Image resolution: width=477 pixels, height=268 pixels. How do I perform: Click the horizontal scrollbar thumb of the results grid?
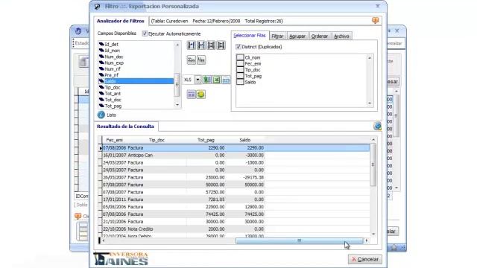coord(300,240)
